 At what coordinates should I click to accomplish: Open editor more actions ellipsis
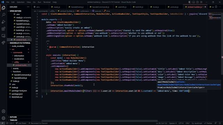click(220, 7)
